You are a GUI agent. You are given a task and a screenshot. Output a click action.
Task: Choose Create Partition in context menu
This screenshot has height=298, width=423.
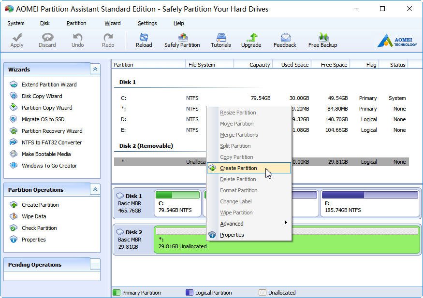tap(249, 168)
